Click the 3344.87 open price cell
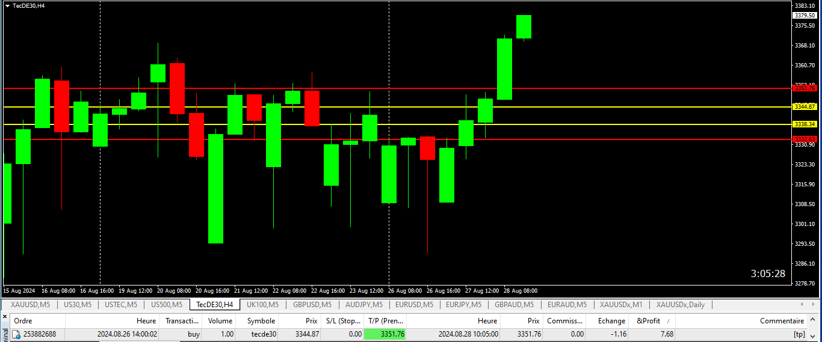 coord(306,334)
